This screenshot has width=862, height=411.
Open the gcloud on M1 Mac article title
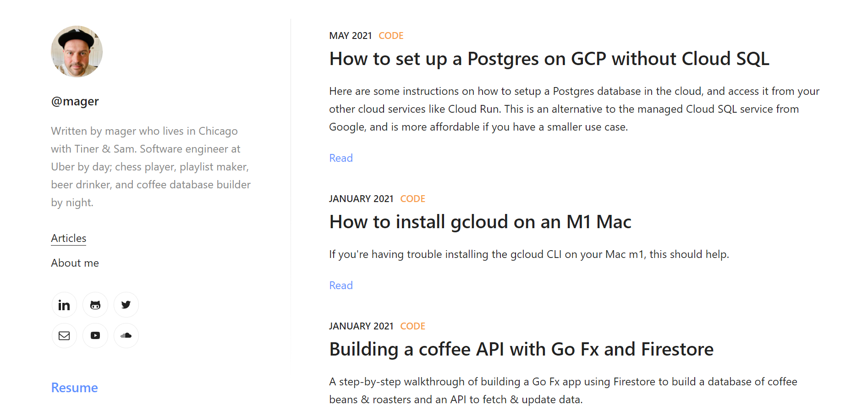480,222
